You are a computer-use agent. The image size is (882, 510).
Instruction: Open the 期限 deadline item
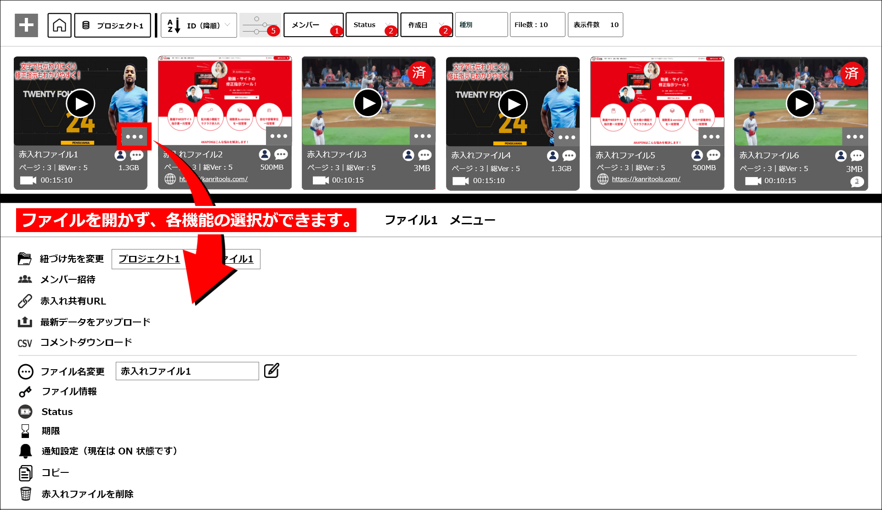coord(51,431)
